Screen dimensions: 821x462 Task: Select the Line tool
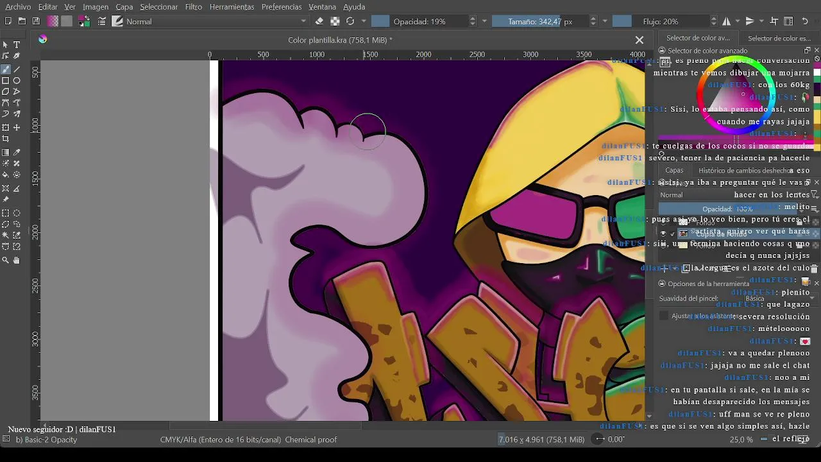pos(17,69)
